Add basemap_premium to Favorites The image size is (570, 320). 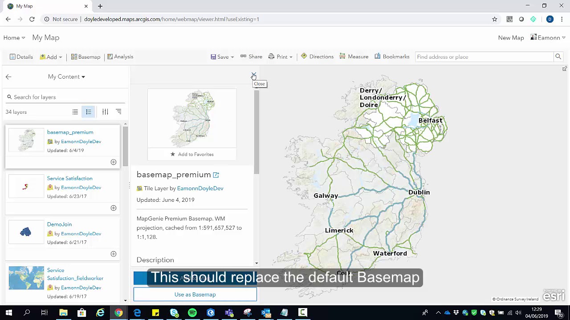(192, 154)
